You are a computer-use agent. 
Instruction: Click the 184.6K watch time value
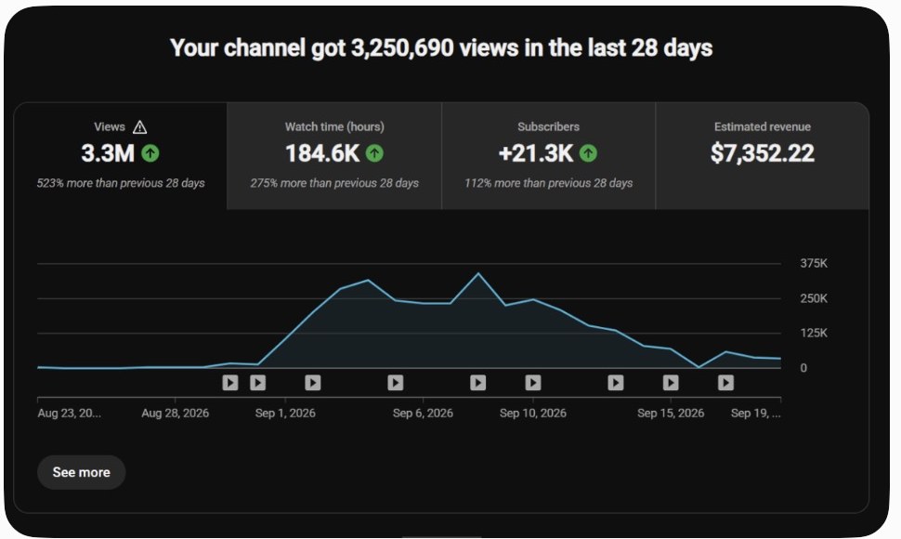click(322, 153)
